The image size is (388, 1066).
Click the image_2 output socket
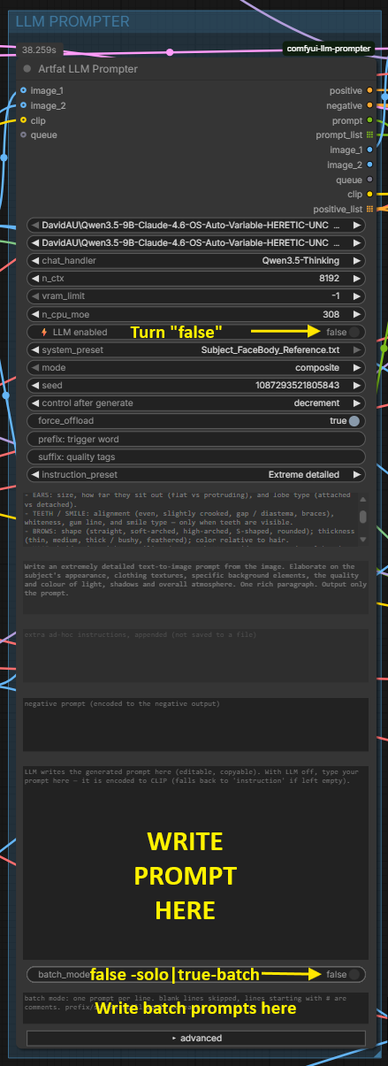coord(369,165)
